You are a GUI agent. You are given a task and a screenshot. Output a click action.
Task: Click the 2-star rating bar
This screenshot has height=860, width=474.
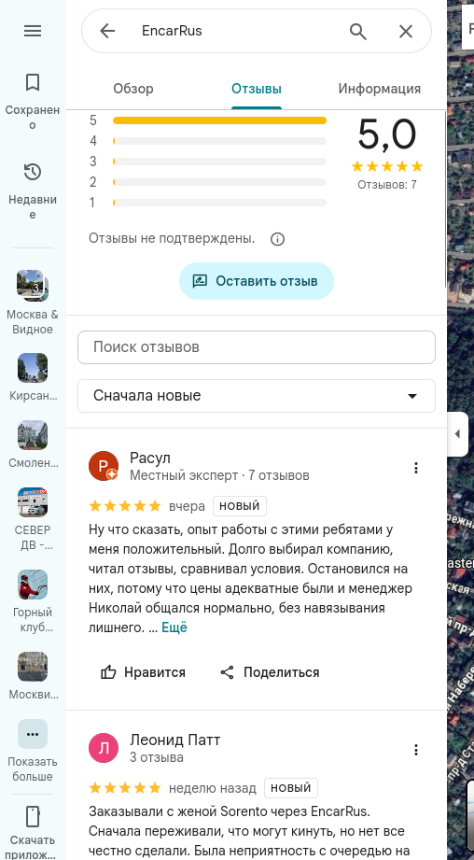(x=219, y=181)
